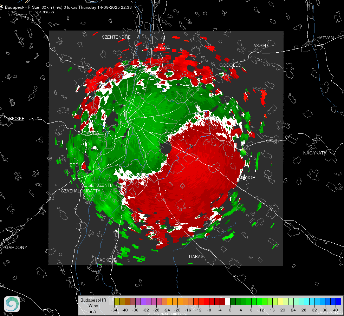The height and width of the screenshot is (316, 344).
Task: Click the SZÁZHALOMBATTA label
Action: tap(81, 191)
